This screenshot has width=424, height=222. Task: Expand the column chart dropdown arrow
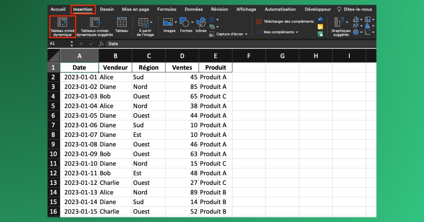click(x=361, y=19)
